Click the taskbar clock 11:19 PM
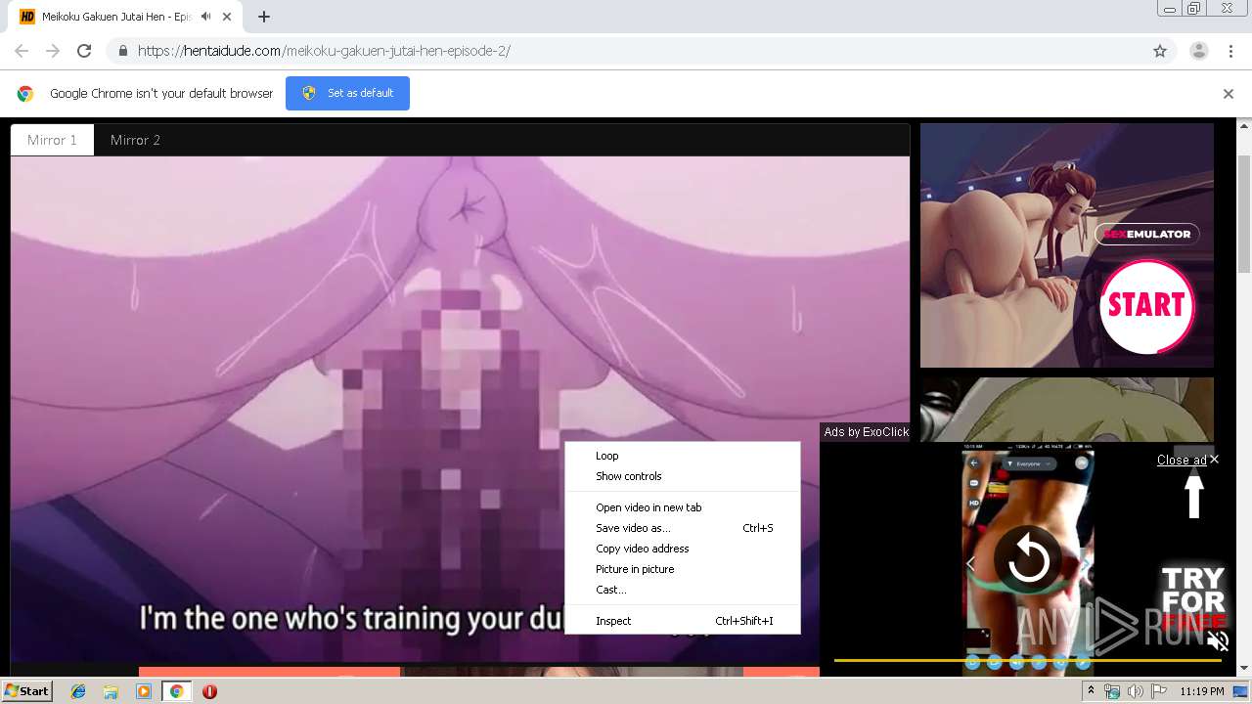Viewport: 1252px width, 704px height. pyautogui.click(x=1201, y=691)
